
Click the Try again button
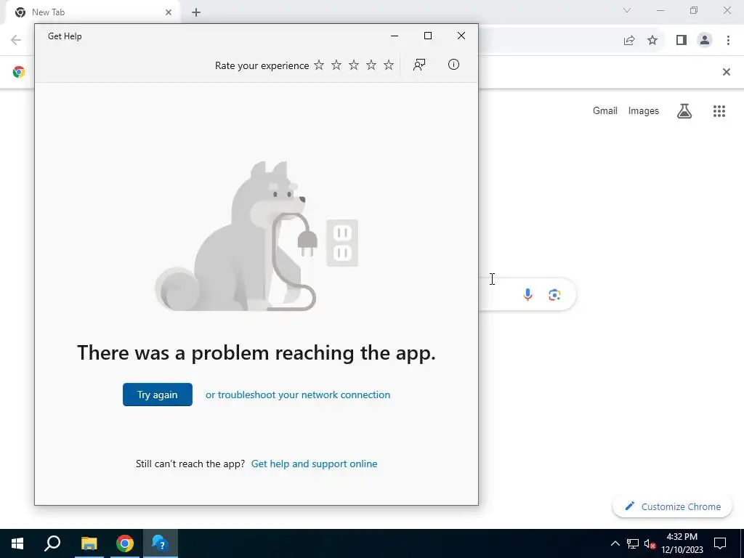click(x=158, y=395)
